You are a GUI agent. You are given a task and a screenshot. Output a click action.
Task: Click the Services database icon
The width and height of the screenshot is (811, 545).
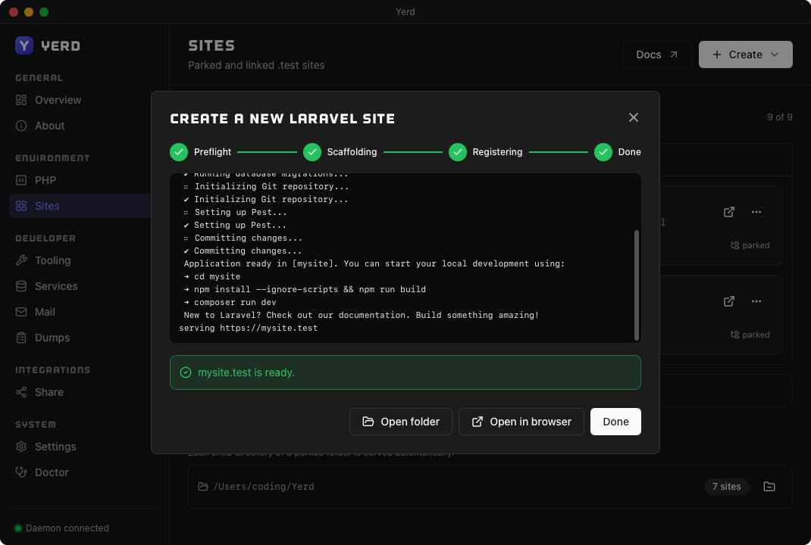coord(21,286)
